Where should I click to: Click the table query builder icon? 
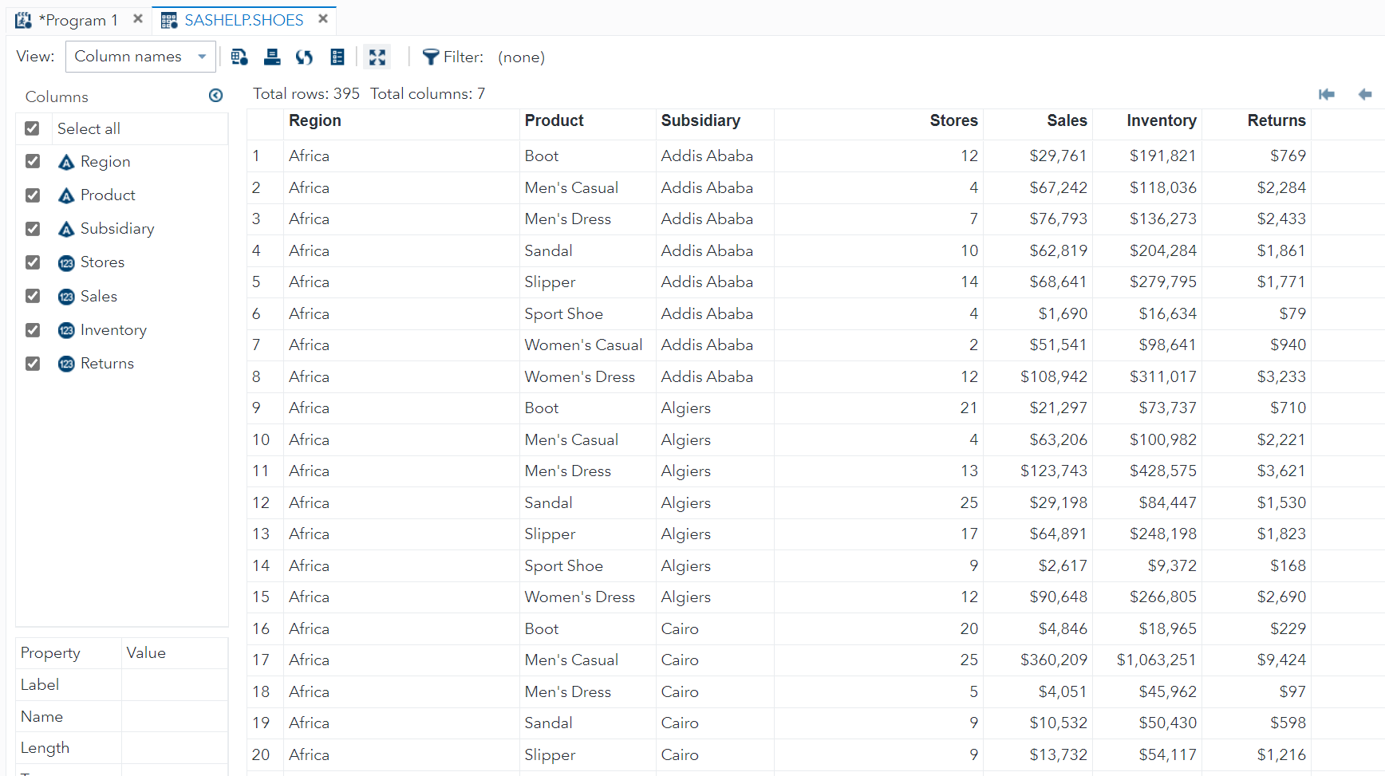coord(239,57)
